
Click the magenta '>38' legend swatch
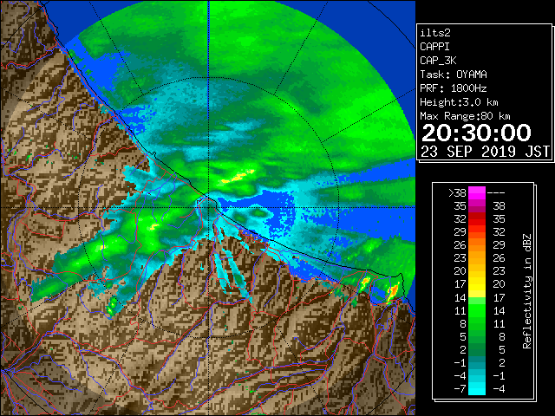click(477, 192)
